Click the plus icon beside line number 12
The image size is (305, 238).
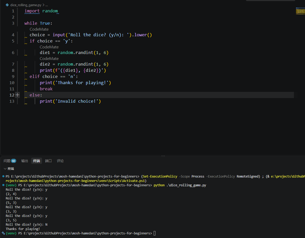[x=17, y=95]
